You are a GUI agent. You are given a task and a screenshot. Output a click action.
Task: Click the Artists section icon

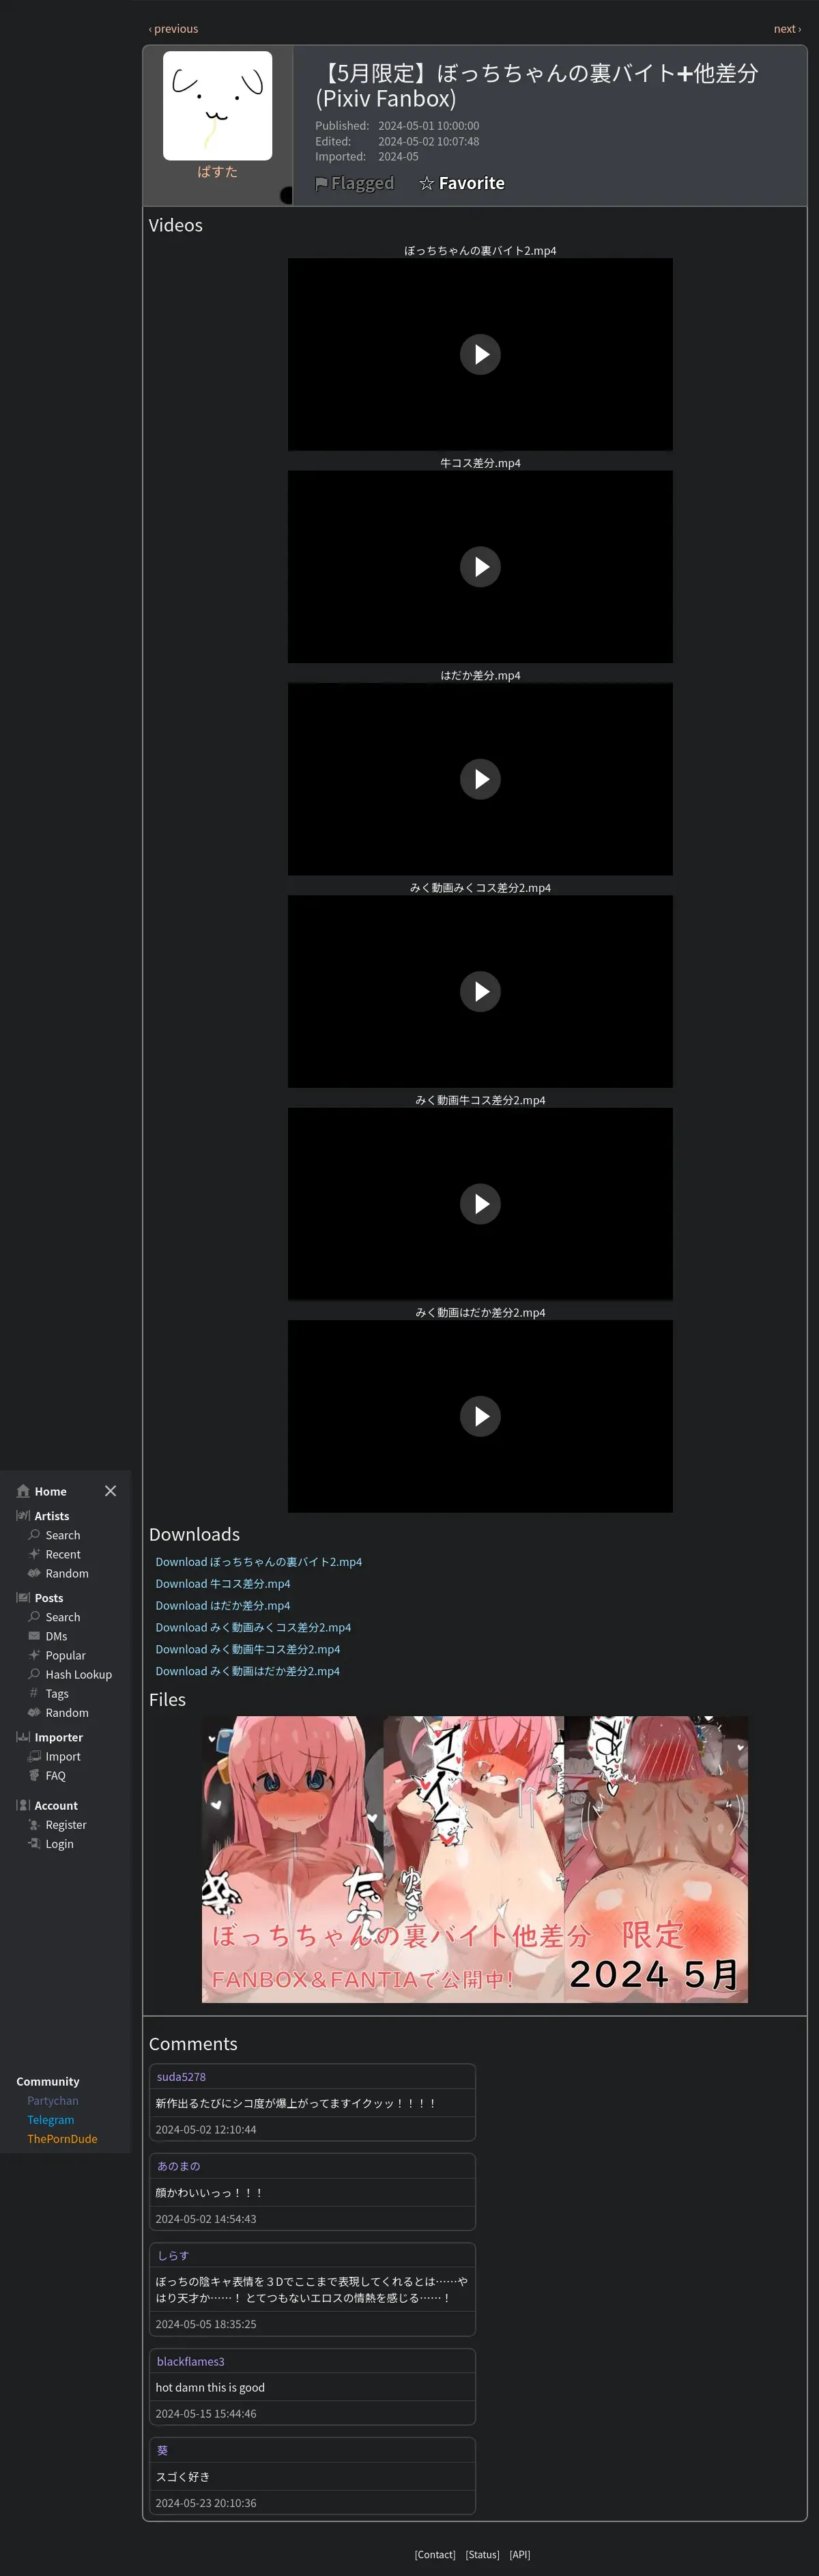tap(23, 1516)
